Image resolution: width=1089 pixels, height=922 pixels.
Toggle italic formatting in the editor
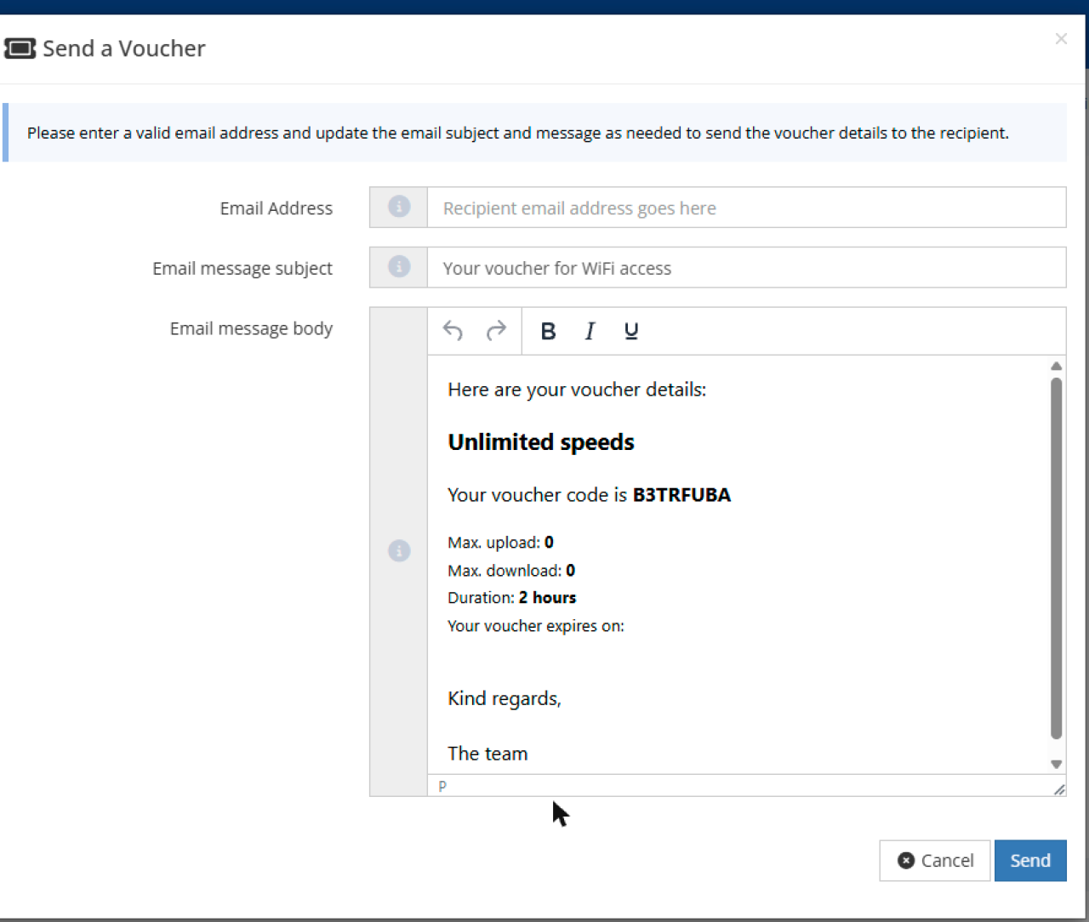[x=590, y=331]
